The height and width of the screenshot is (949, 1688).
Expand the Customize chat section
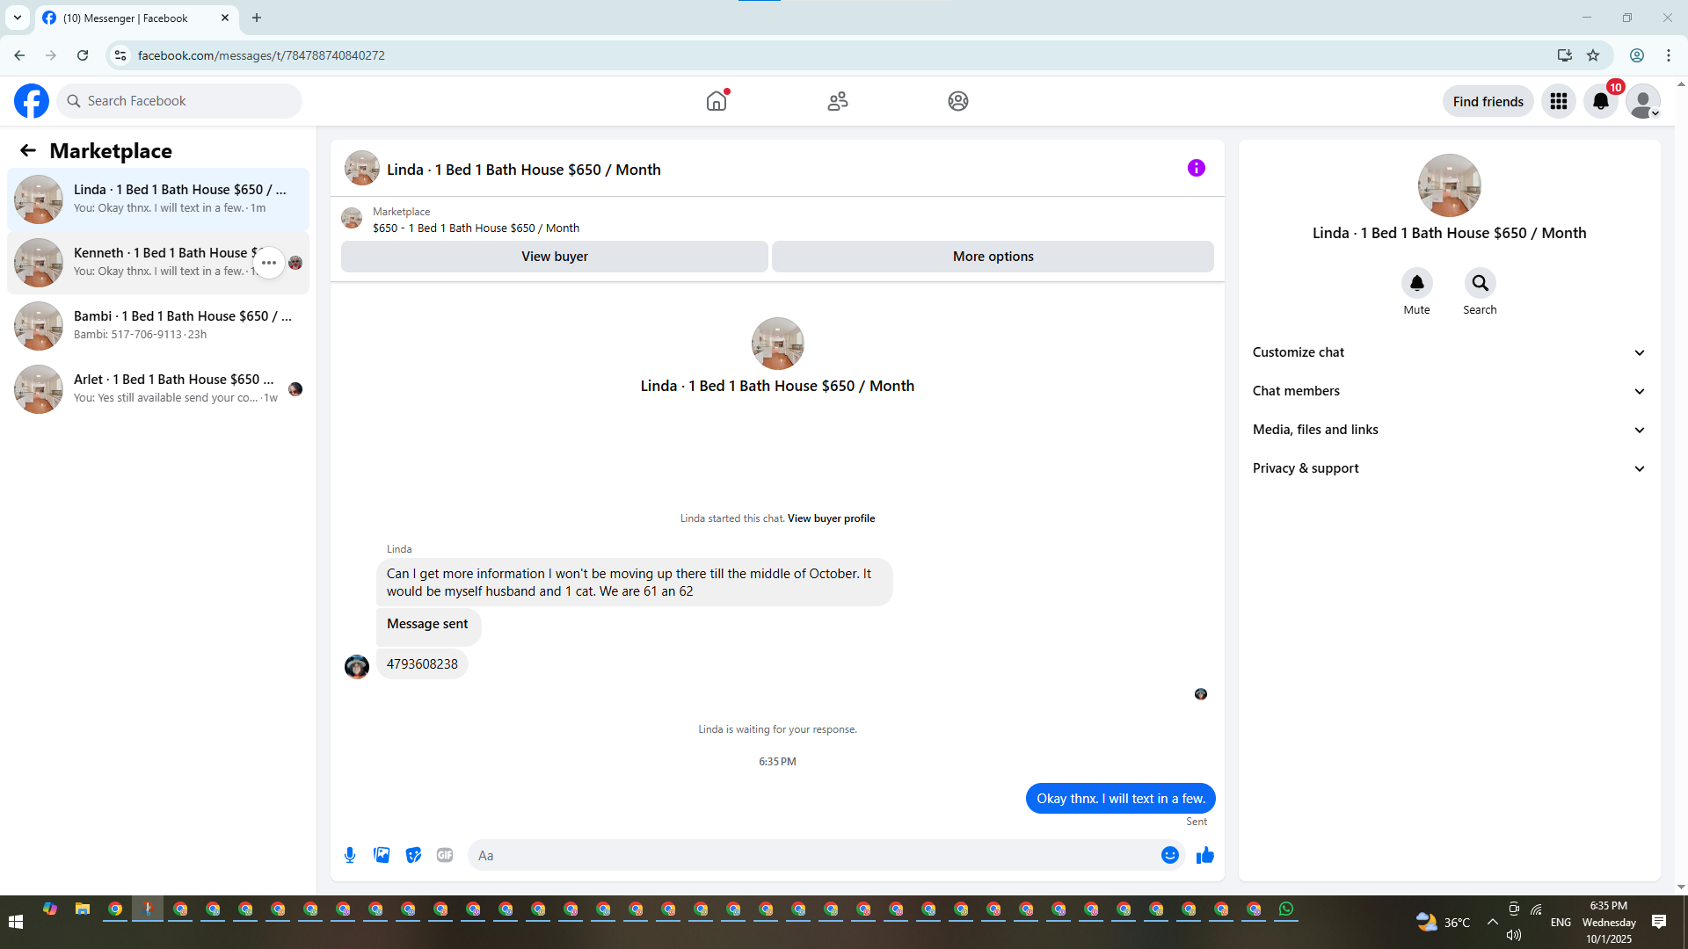tap(1450, 352)
